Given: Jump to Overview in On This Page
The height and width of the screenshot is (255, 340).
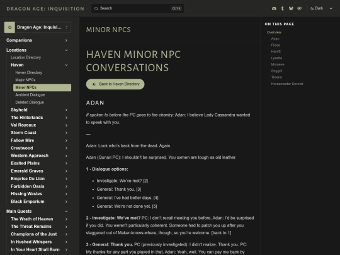Looking at the screenshot, I should click(274, 32).
